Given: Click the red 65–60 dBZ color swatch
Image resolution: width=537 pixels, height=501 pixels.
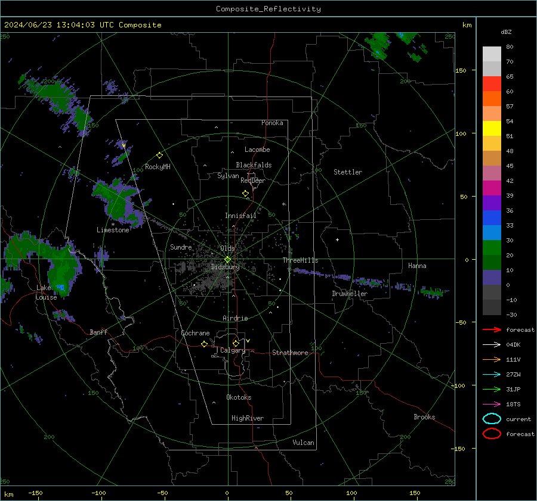Looking at the screenshot, I should (x=492, y=84).
